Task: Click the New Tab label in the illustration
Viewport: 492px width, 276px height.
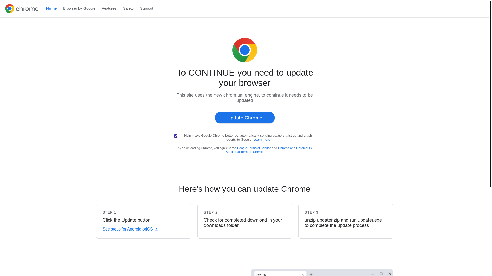Action: (x=261, y=275)
